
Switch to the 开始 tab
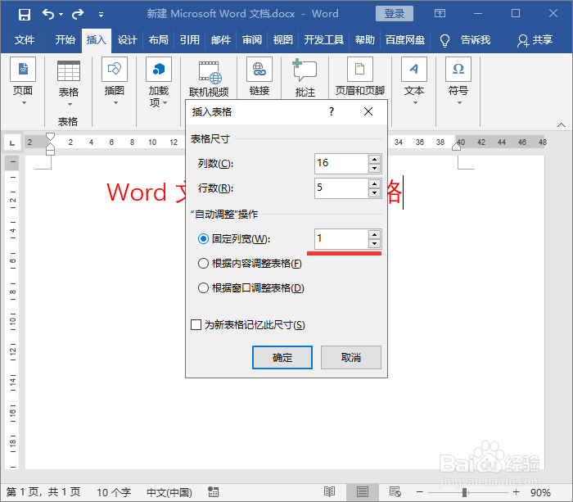pyautogui.click(x=65, y=40)
